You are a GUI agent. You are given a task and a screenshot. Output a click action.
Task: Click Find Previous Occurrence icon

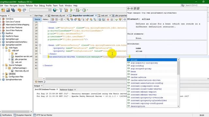(x=72, y=19)
